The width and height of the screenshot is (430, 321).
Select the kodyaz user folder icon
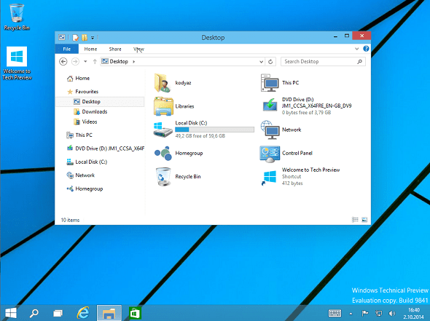point(163,83)
